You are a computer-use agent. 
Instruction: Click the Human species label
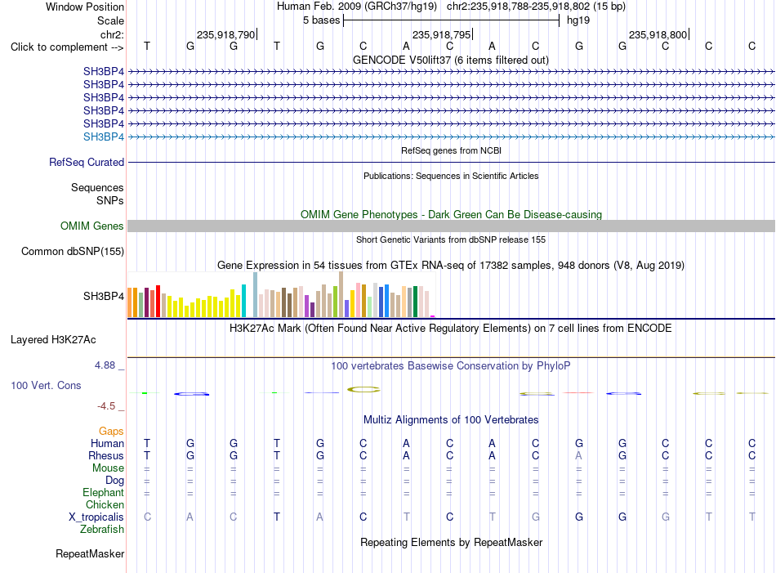107,443
